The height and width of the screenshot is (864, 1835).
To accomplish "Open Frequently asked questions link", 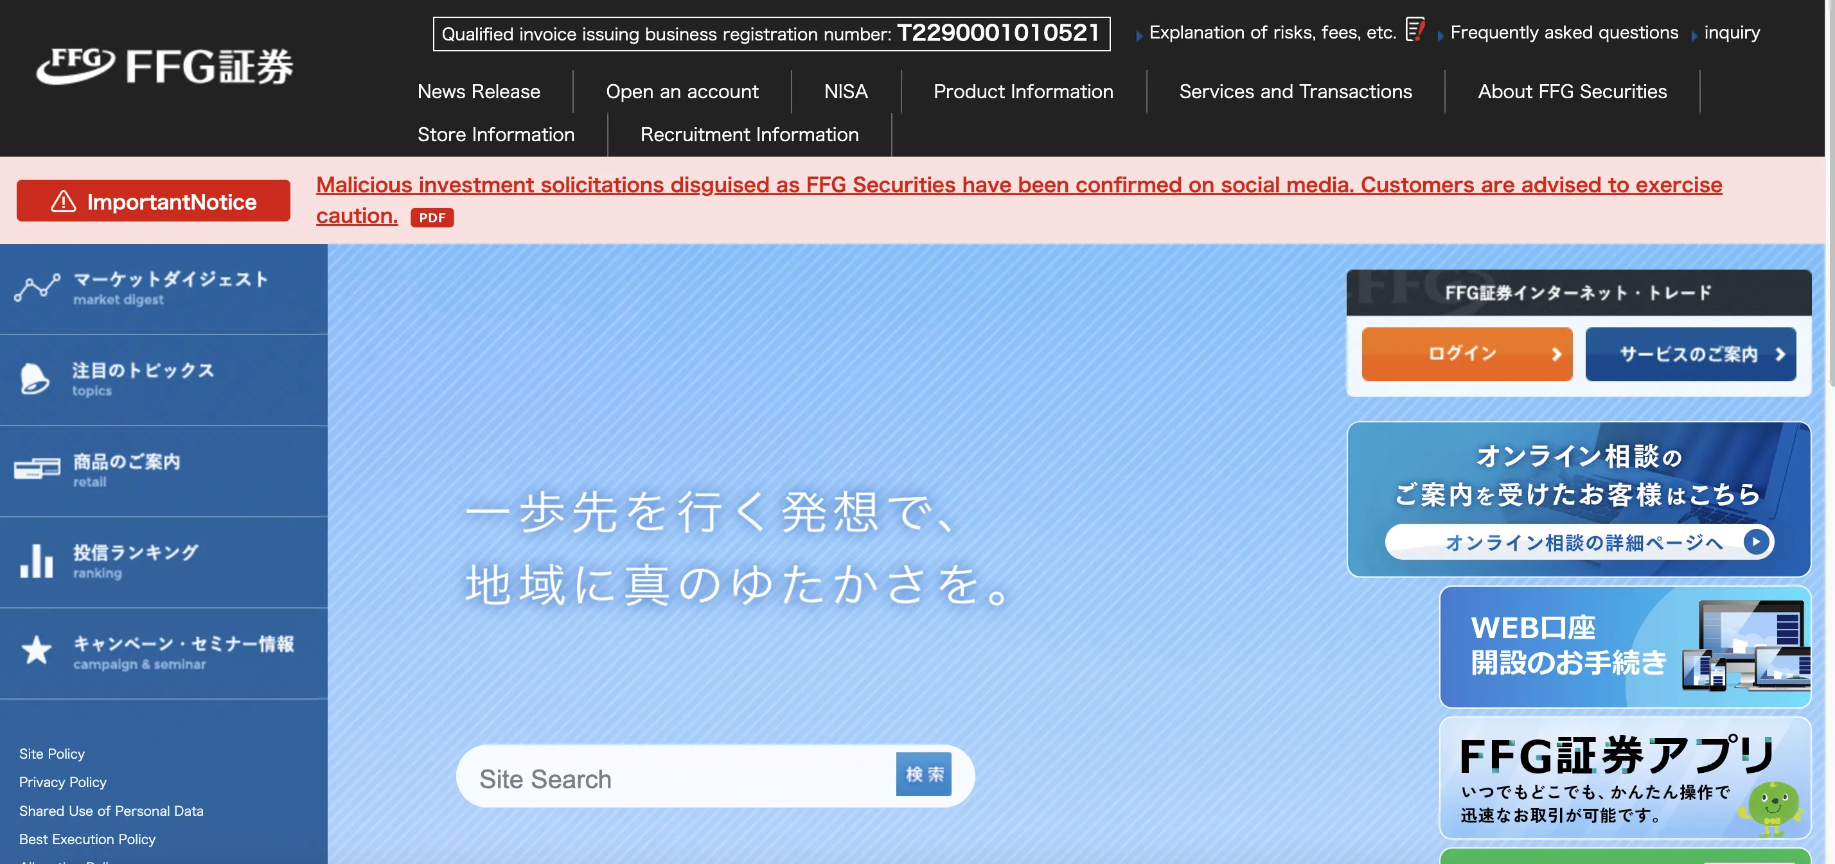I will [x=1565, y=32].
